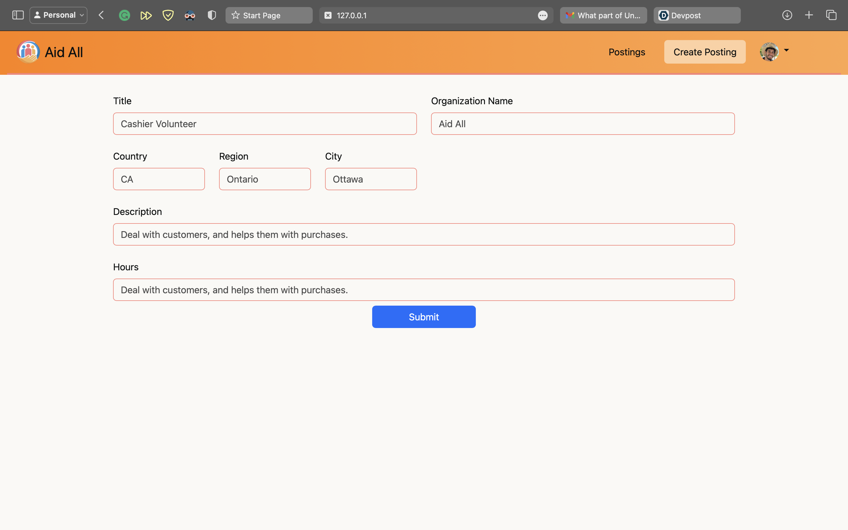Click the Aid All logo
Screen dimensions: 848x530
(x=28, y=52)
